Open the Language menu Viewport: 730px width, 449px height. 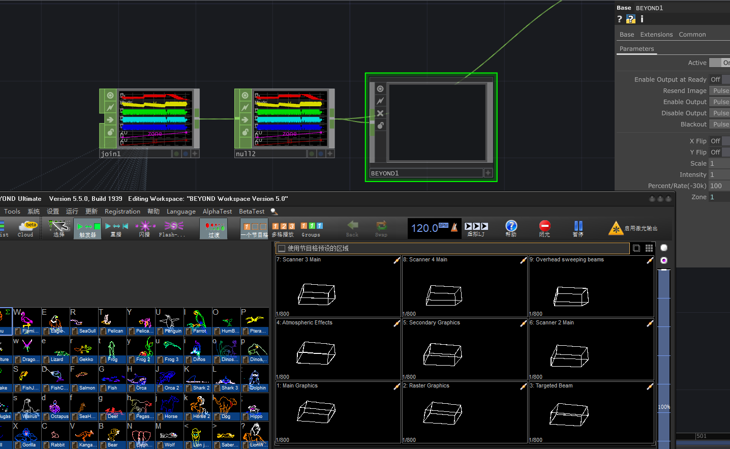181,212
